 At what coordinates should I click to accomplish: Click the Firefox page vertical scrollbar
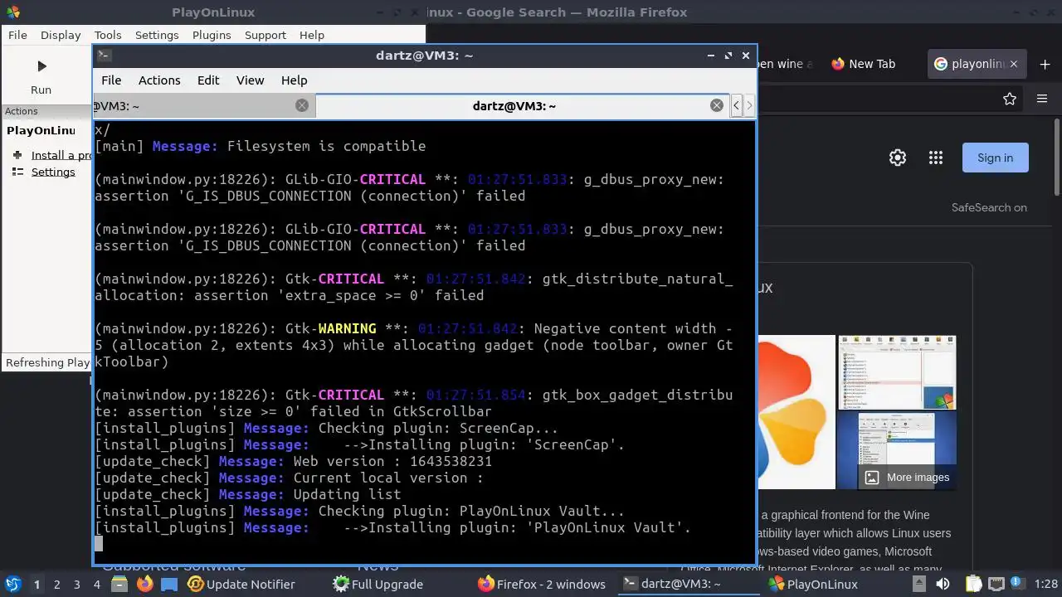pyautogui.click(x=1056, y=158)
